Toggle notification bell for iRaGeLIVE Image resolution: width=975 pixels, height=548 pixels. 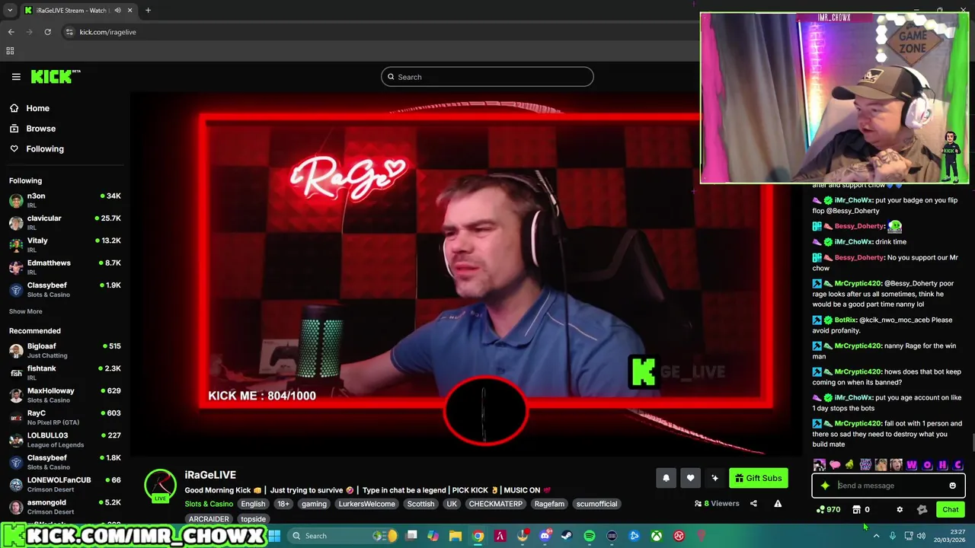666,478
